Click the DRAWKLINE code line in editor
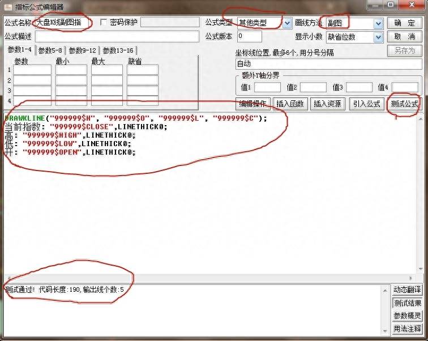Screen dimensions: 428x341 [136, 118]
